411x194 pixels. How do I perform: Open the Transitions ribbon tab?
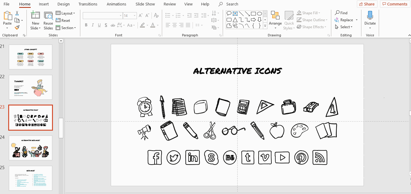click(88, 4)
